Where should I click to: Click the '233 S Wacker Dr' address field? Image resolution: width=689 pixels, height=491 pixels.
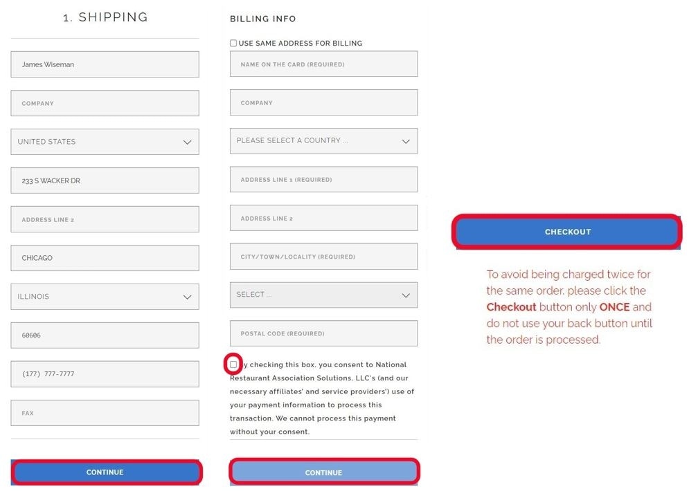click(x=105, y=180)
